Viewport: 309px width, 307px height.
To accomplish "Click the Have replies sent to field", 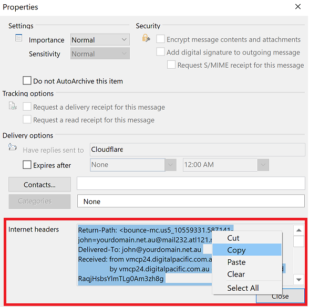I will [198, 150].
